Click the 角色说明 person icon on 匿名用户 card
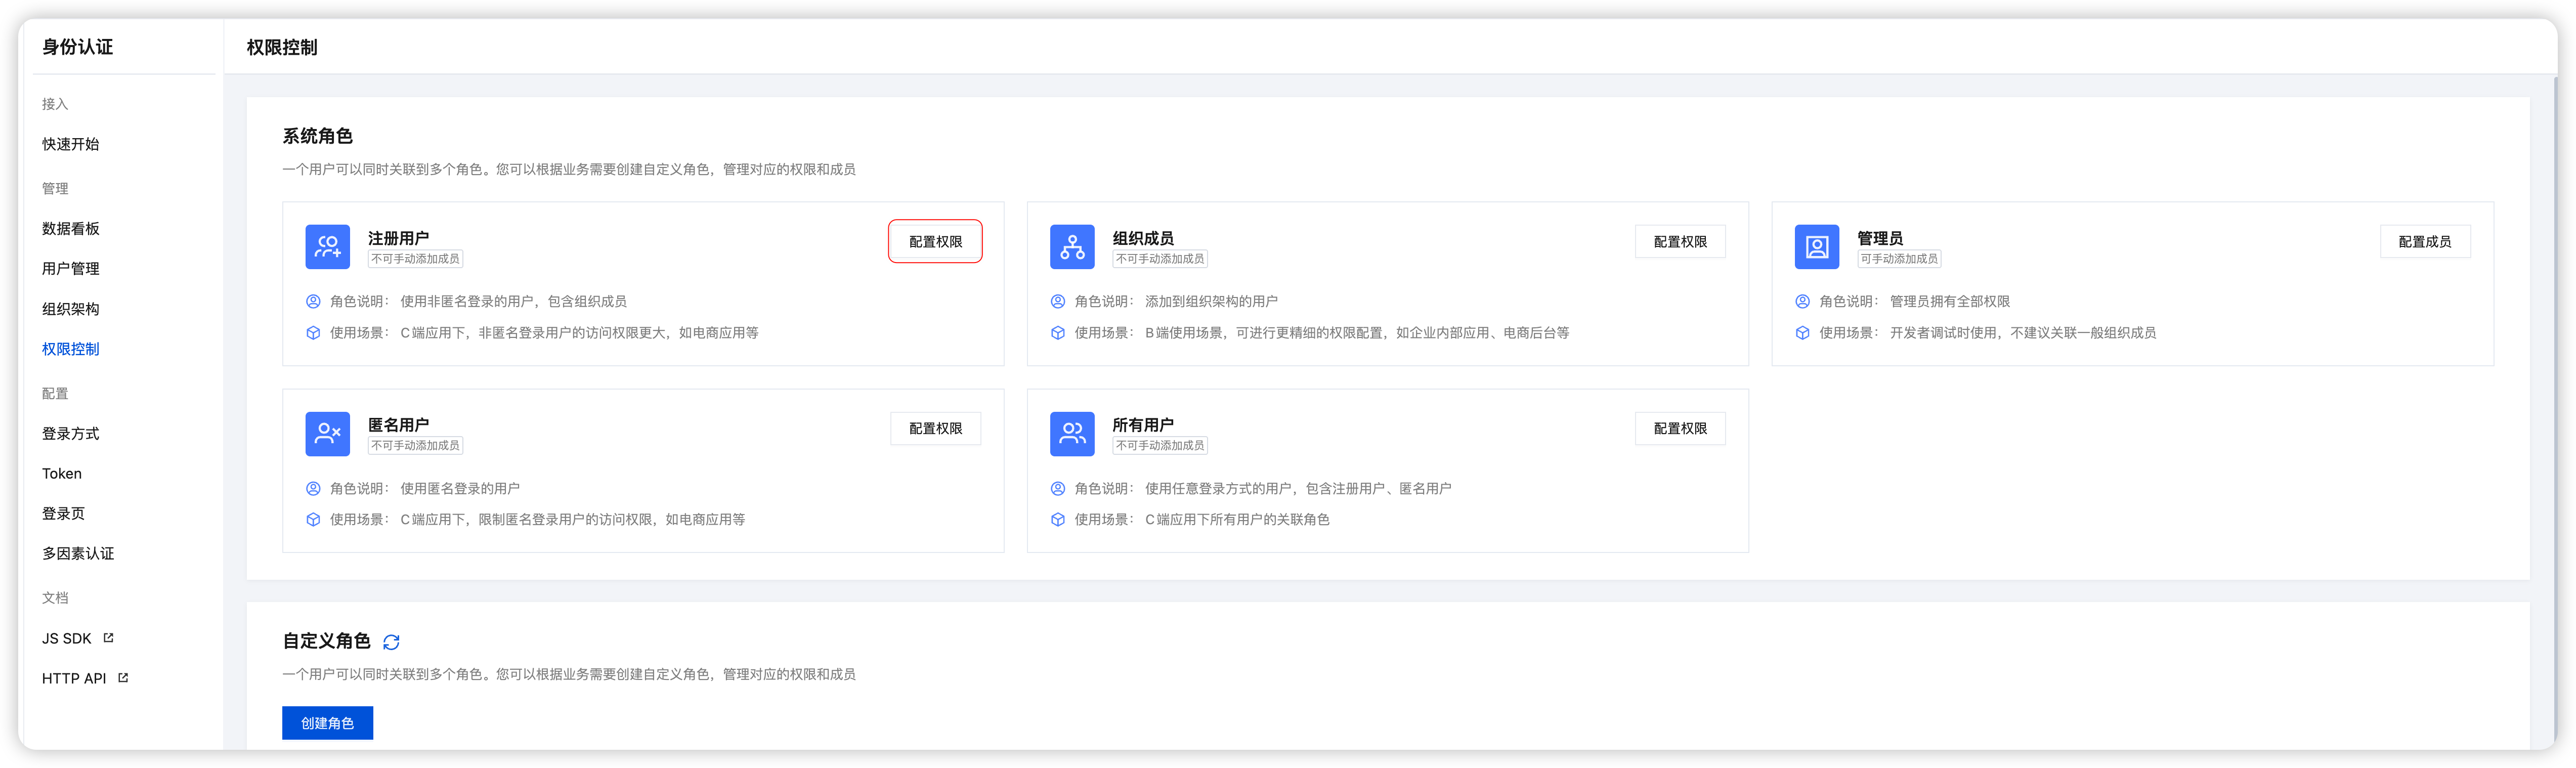The image size is (2576, 768). (312, 488)
